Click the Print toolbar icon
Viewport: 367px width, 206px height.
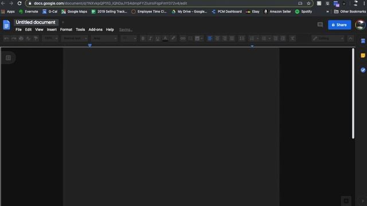click(x=21, y=38)
